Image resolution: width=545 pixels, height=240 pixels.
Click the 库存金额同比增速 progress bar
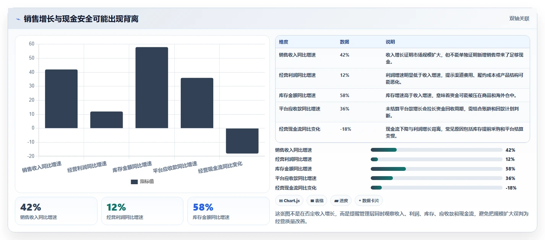pyautogui.click(x=436, y=169)
